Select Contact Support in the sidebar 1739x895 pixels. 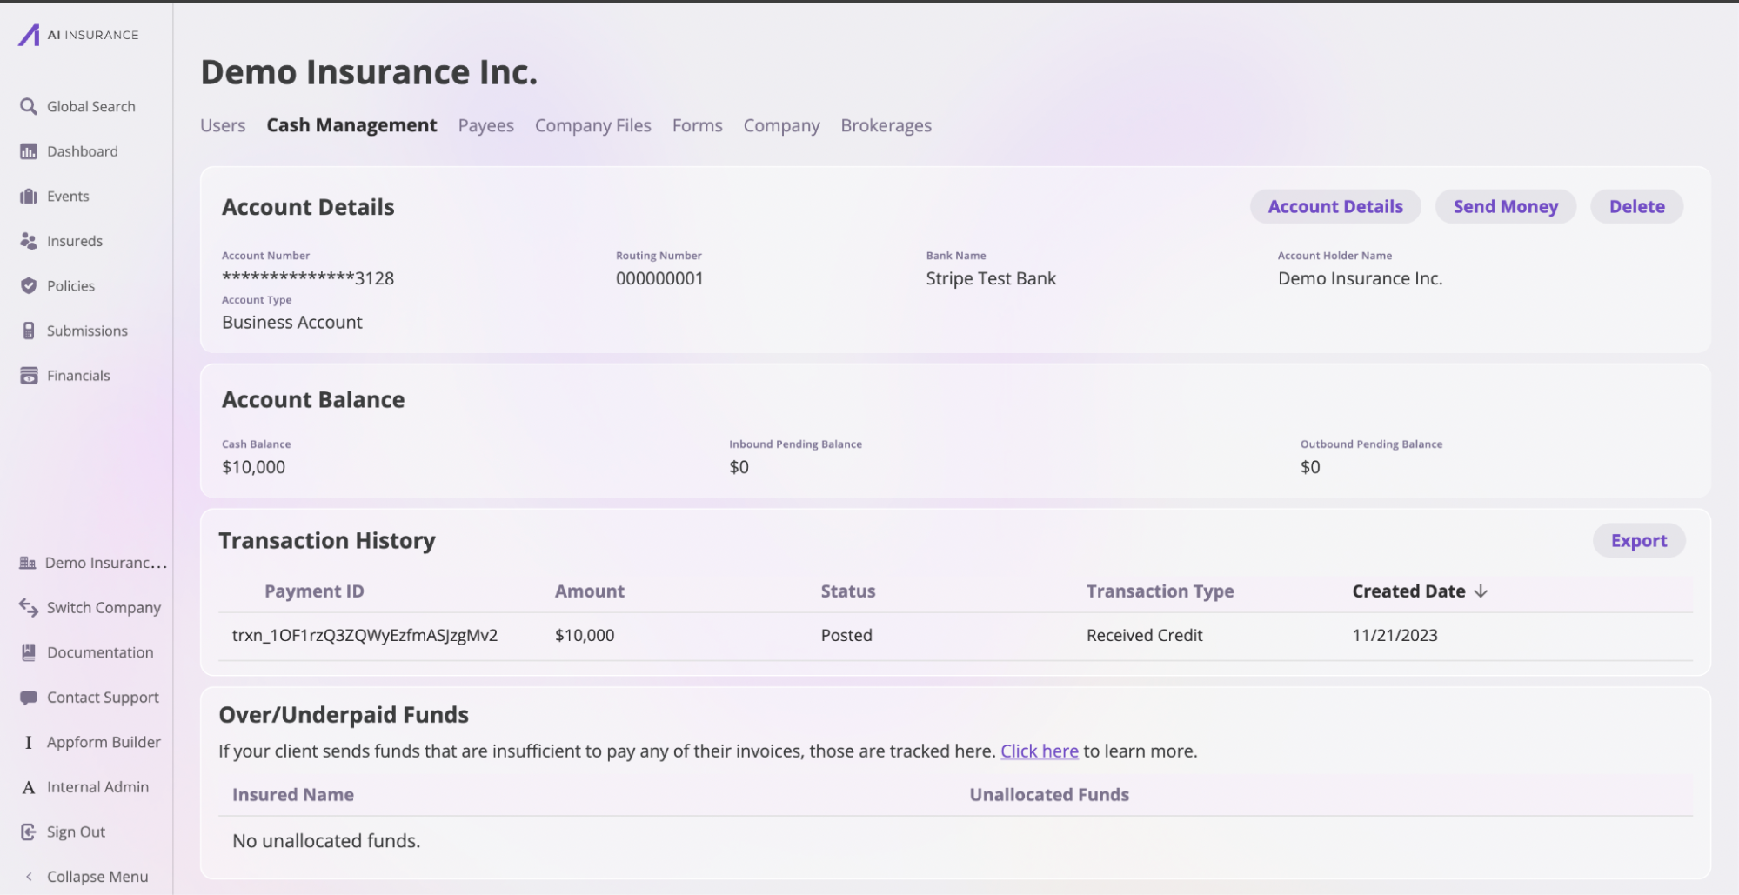point(103,698)
